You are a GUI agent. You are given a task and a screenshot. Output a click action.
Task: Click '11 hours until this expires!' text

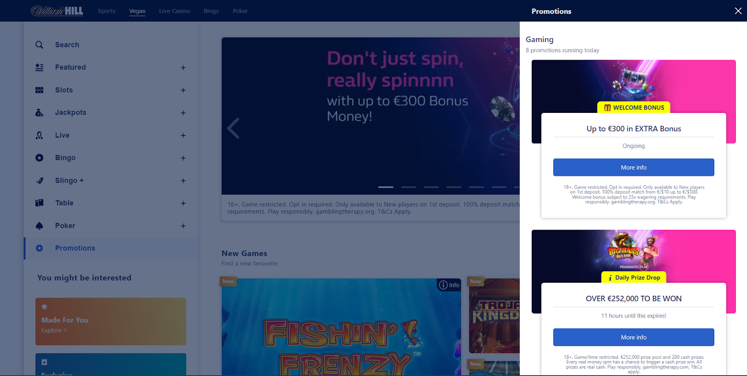(x=634, y=316)
